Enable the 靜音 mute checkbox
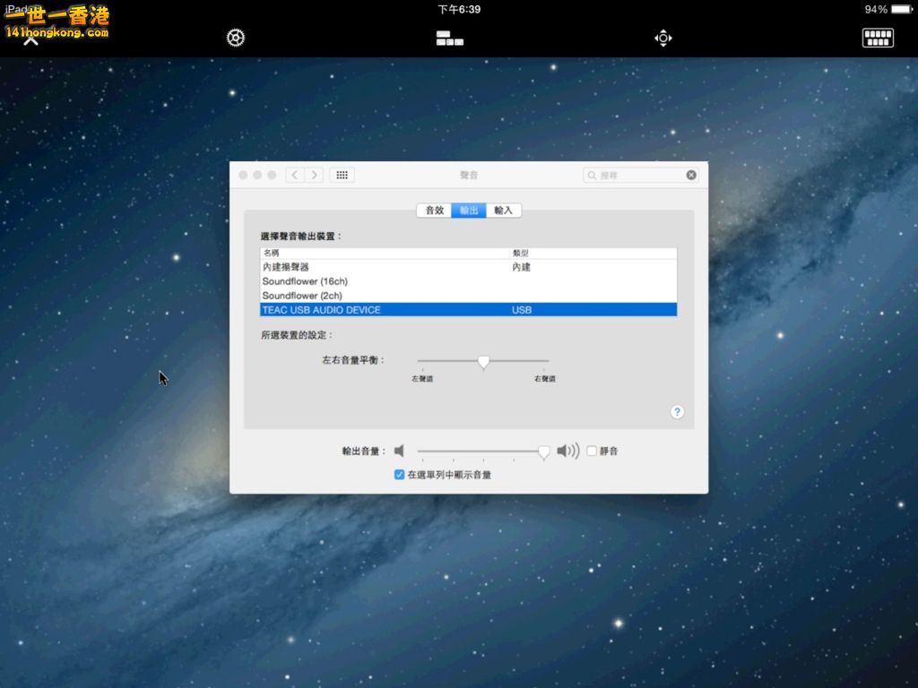The image size is (918, 688). (592, 451)
